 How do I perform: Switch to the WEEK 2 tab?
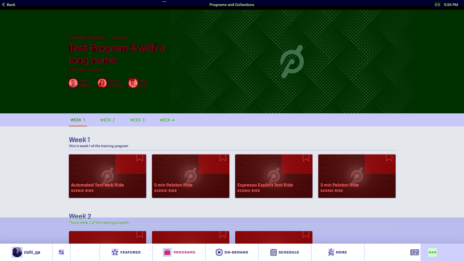point(108,120)
